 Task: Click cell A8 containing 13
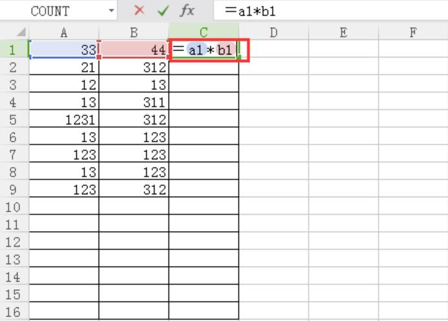click(64, 171)
